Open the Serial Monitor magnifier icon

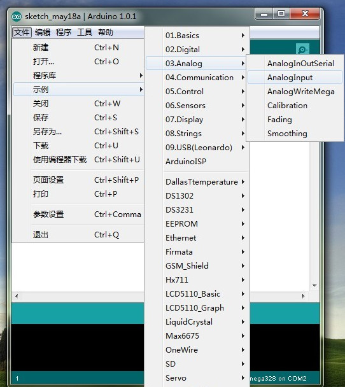coord(302,49)
